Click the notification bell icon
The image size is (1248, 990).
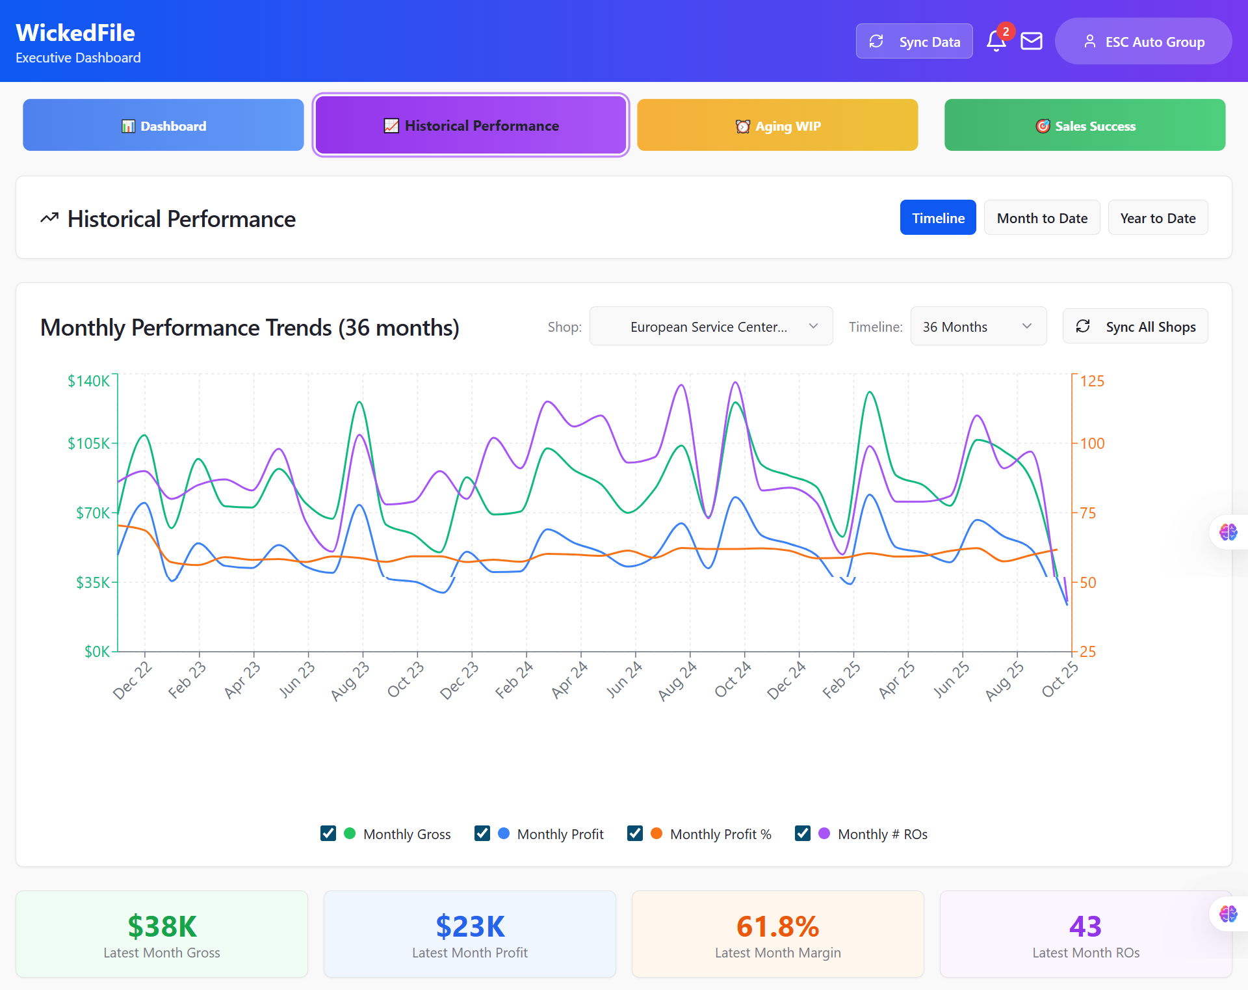pyautogui.click(x=995, y=42)
